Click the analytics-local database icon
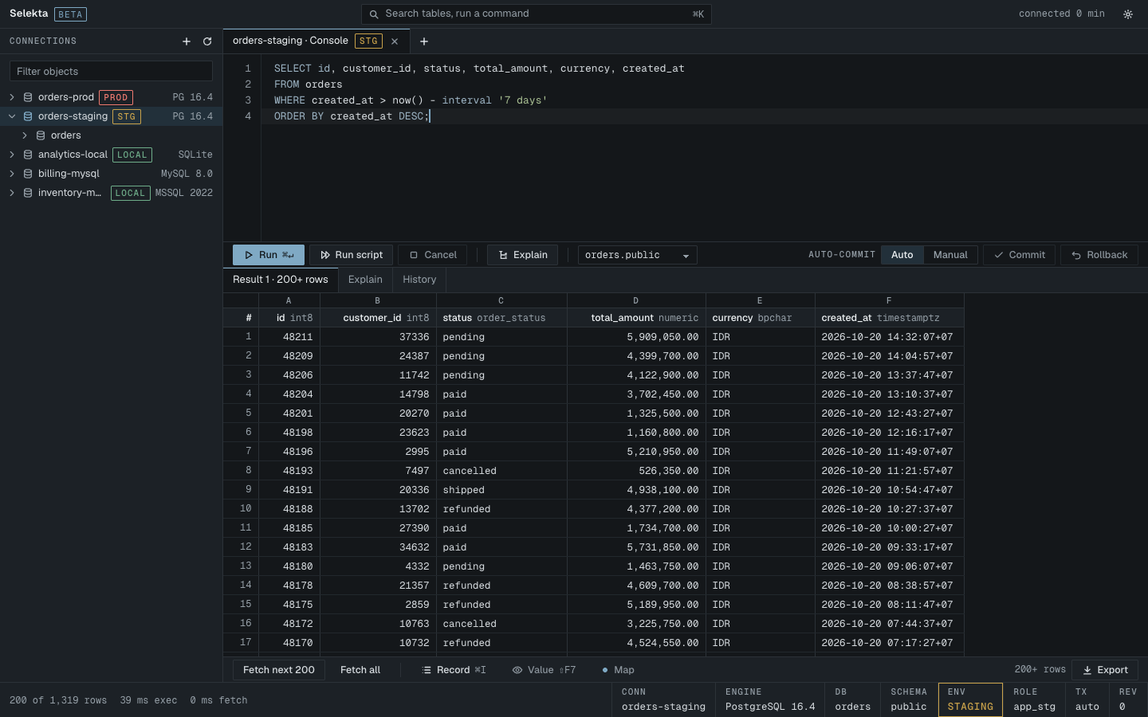Viewport: 1148px width, 717px height. click(28, 155)
